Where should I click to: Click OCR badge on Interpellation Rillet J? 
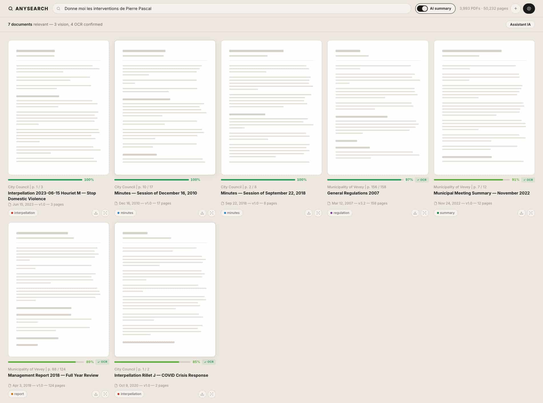click(209, 362)
